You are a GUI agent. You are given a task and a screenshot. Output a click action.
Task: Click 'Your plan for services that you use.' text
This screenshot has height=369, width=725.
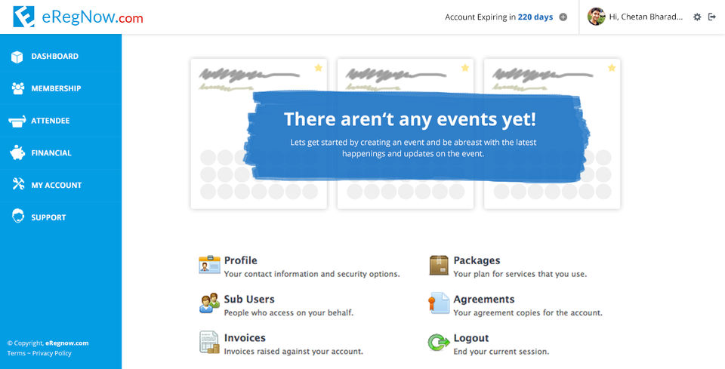click(520, 274)
